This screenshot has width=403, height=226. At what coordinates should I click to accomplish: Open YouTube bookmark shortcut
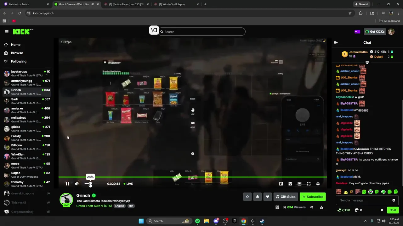click(14, 21)
